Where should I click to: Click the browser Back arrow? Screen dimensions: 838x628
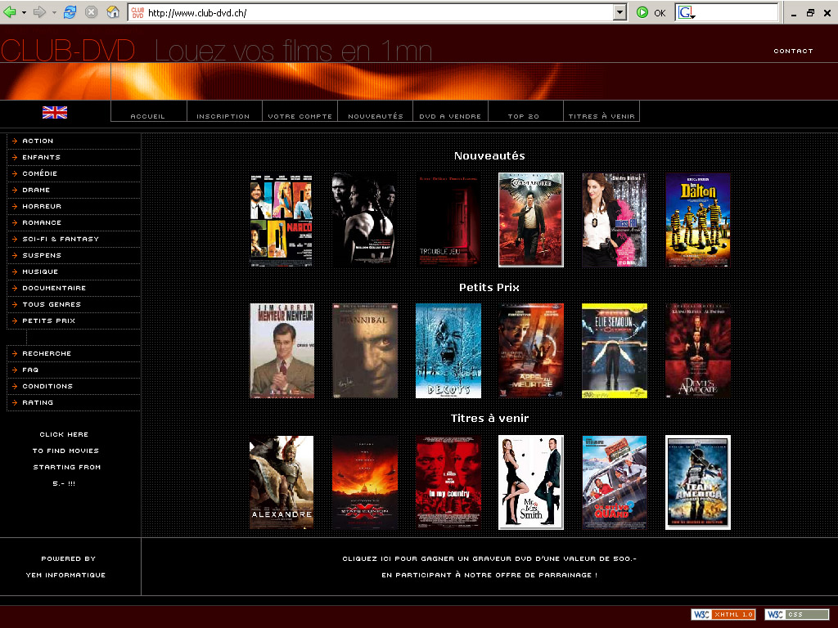click(x=9, y=12)
